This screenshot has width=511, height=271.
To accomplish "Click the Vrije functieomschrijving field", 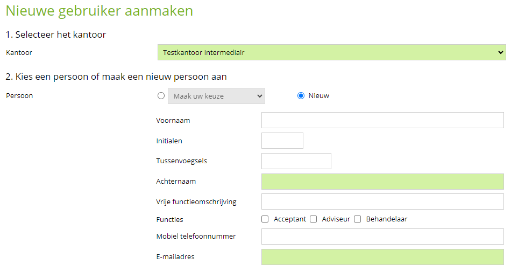I will coord(382,201).
